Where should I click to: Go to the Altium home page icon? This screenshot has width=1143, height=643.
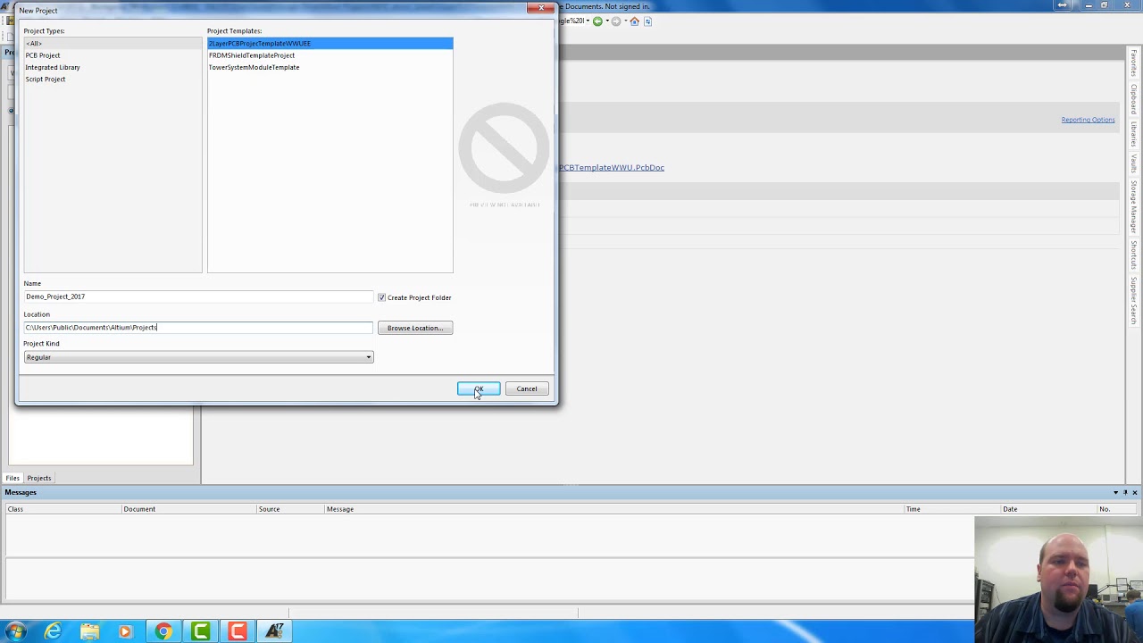[635, 21]
